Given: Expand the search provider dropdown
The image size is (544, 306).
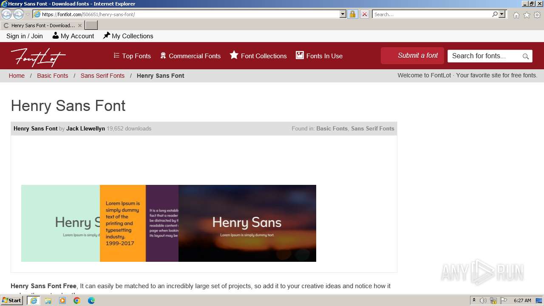Looking at the screenshot, I should coord(502,14).
